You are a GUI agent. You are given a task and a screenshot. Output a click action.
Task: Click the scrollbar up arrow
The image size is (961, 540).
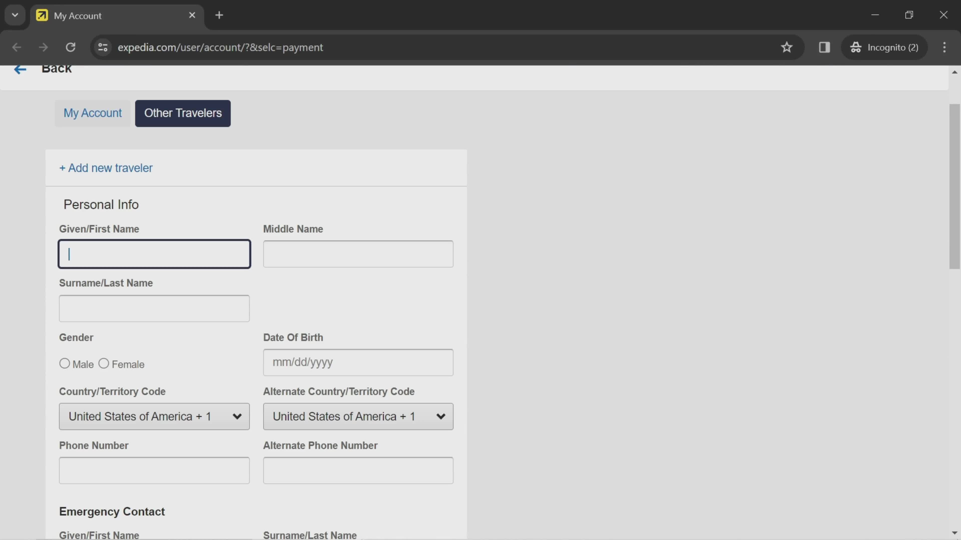coord(955,72)
